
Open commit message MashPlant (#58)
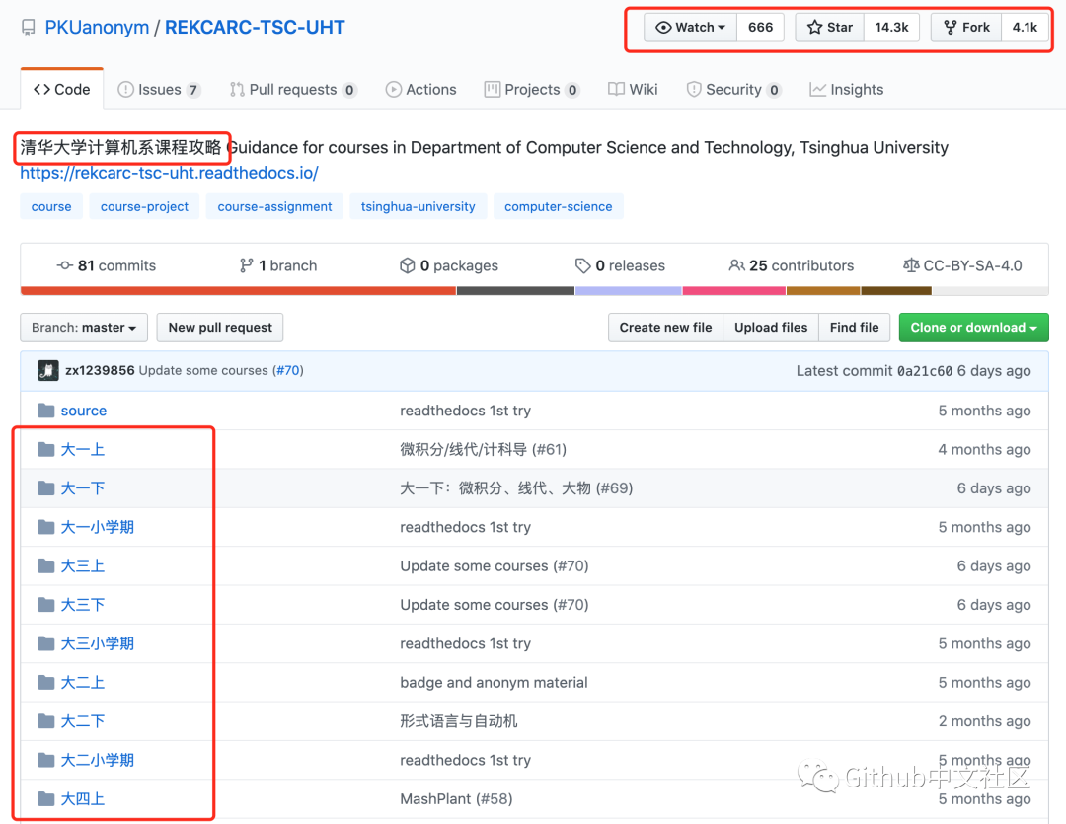[x=456, y=799]
